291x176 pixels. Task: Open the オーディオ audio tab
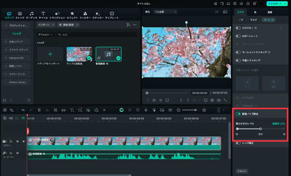point(31,15)
